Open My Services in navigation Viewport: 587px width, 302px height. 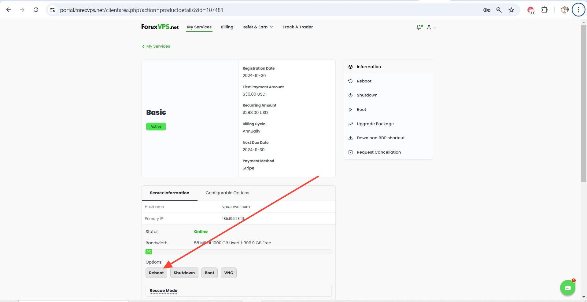pyautogui.click(x=199, y=27)
